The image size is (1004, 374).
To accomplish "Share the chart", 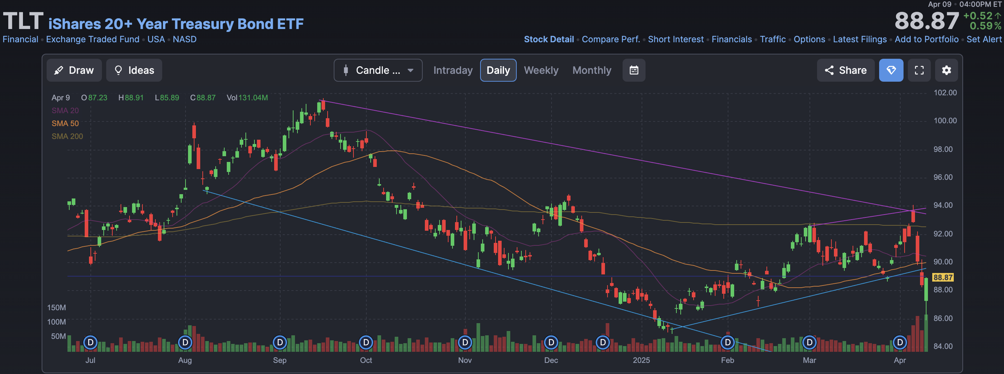I will click(x=845, y=70).
